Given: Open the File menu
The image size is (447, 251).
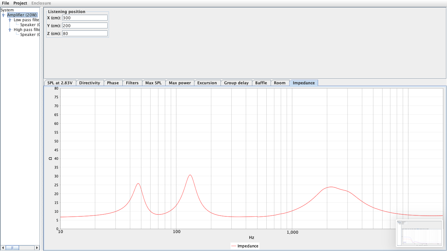Looking at the screenshot, I should click(5, 3).
